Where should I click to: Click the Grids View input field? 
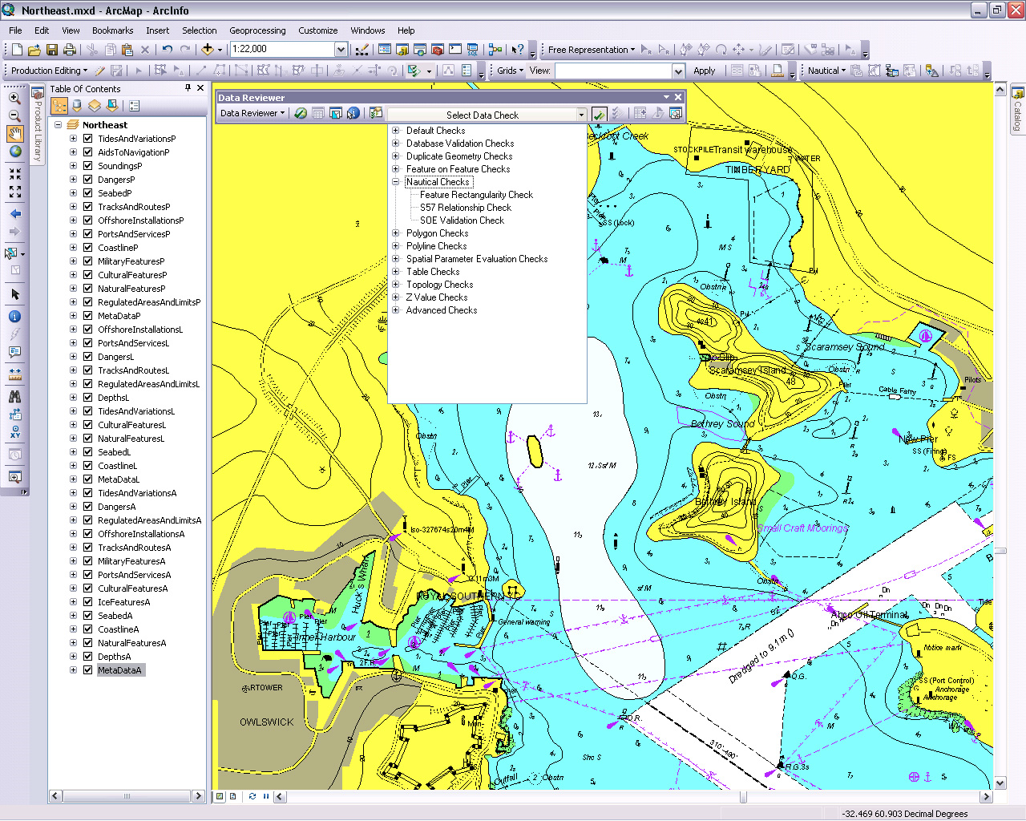tap(613, 71)
